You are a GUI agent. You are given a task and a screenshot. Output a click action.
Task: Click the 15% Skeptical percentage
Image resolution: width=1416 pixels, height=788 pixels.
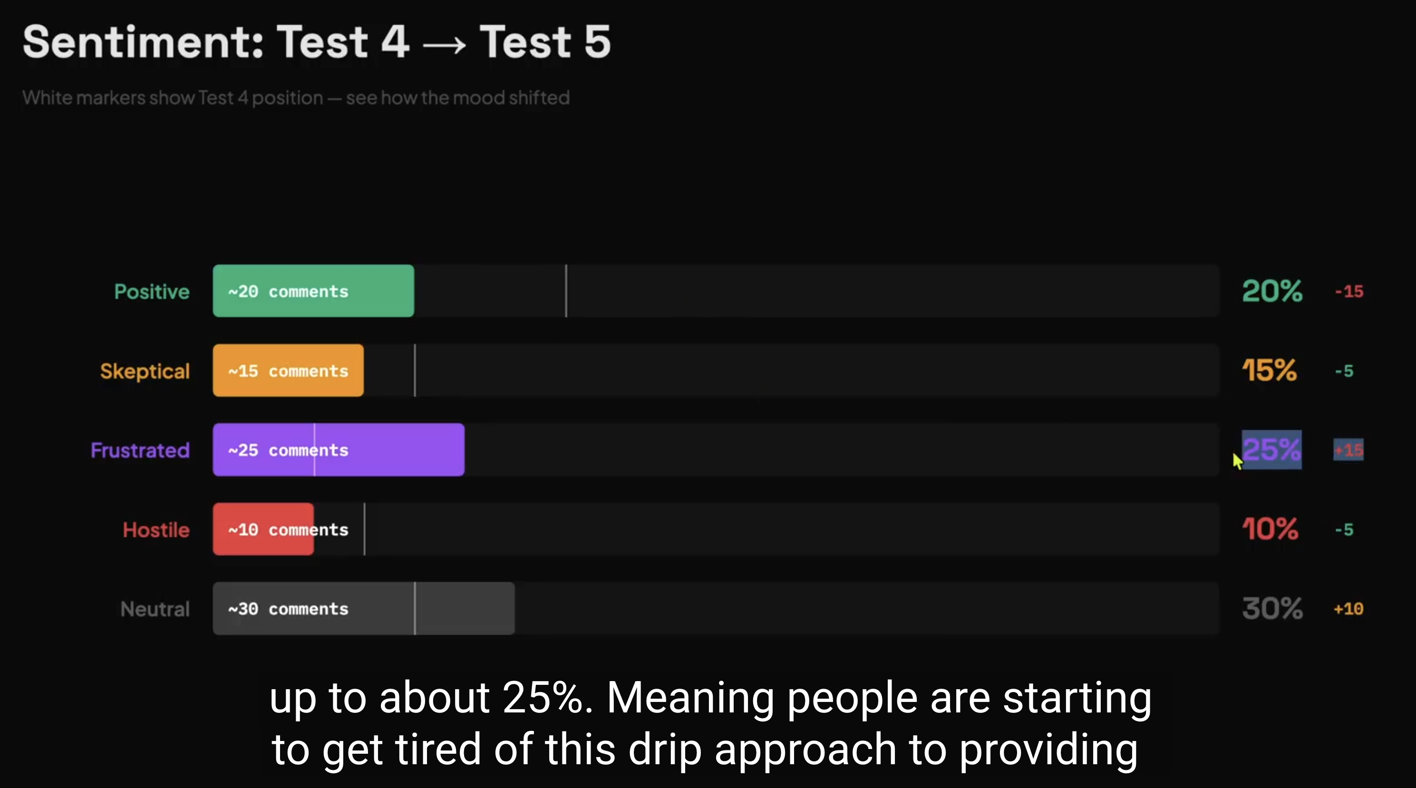(1269, 370)
